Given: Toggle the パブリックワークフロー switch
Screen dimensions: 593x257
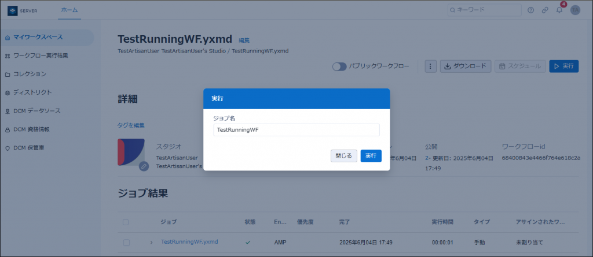Looking at the screenshot, I should pos(339,66).
